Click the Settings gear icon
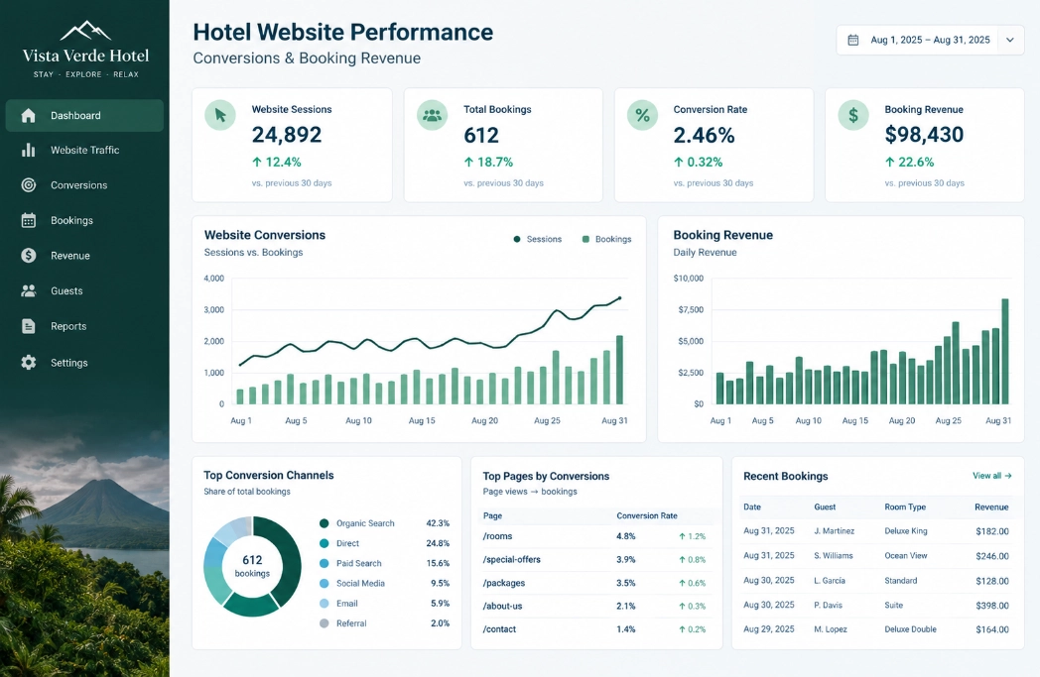 [28, 363]
